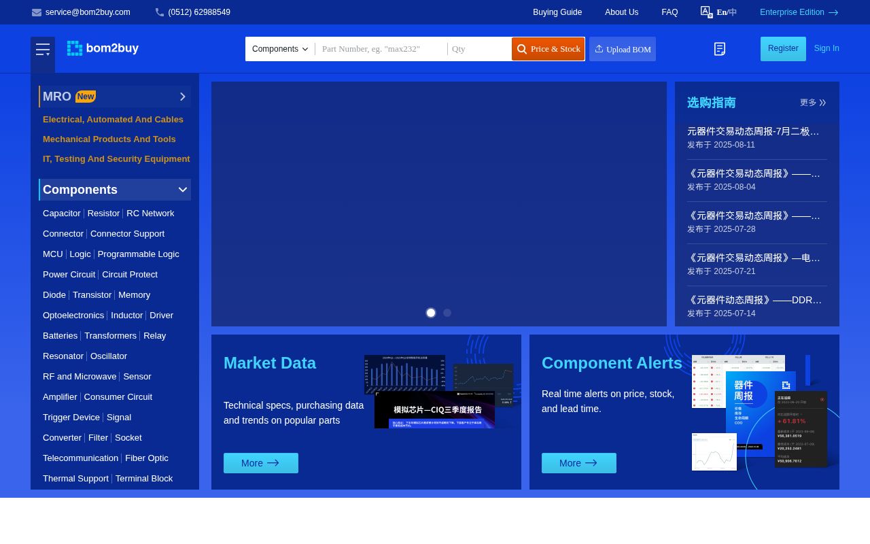
Task: Click the magnifier icon on Price & Stock
Action: pos(522,49)
